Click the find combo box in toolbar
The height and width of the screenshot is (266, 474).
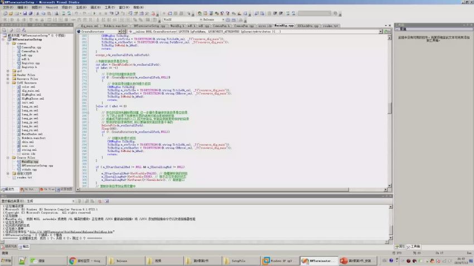coord(315,13)
